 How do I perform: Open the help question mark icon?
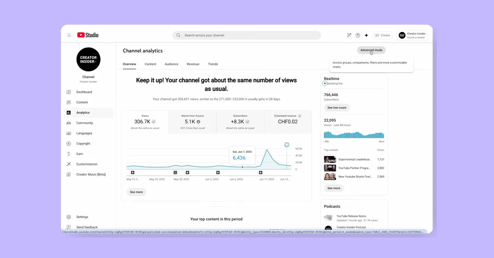pyautogui.click(x=358, y=35)
